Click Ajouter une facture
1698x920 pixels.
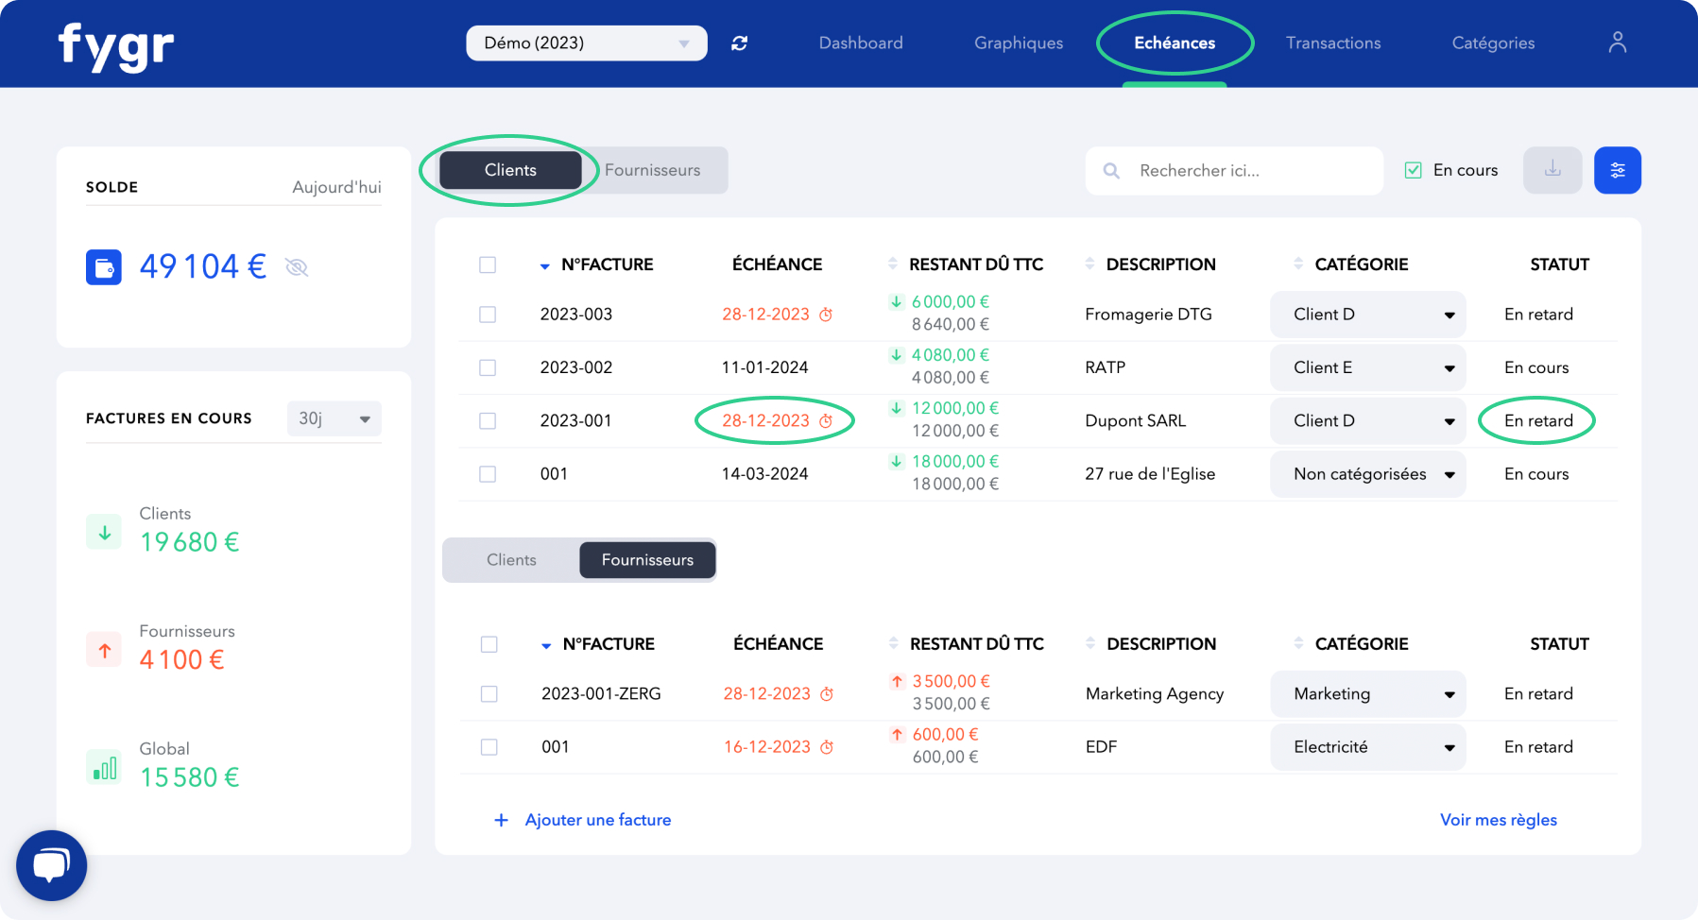[x=582, y=819]
